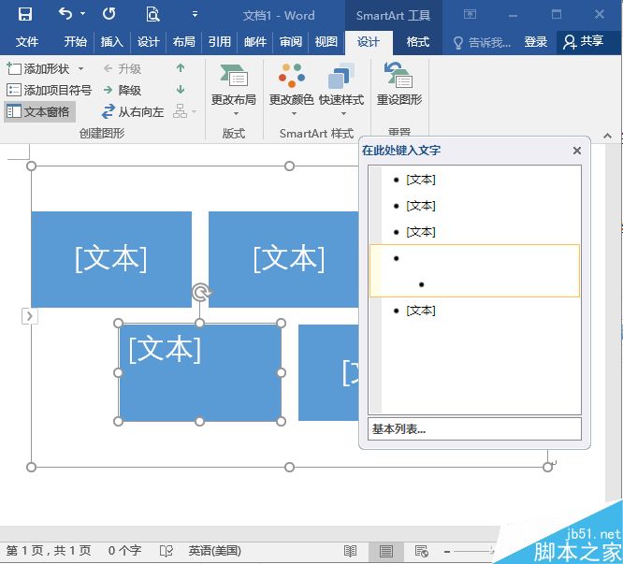Expand the arrow under 更改布局
Screen dimensions: 623x564
point(236,113)
